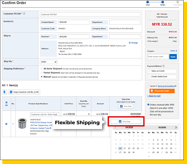
Task: Select May 13 in the calendar
Action: 162,144
